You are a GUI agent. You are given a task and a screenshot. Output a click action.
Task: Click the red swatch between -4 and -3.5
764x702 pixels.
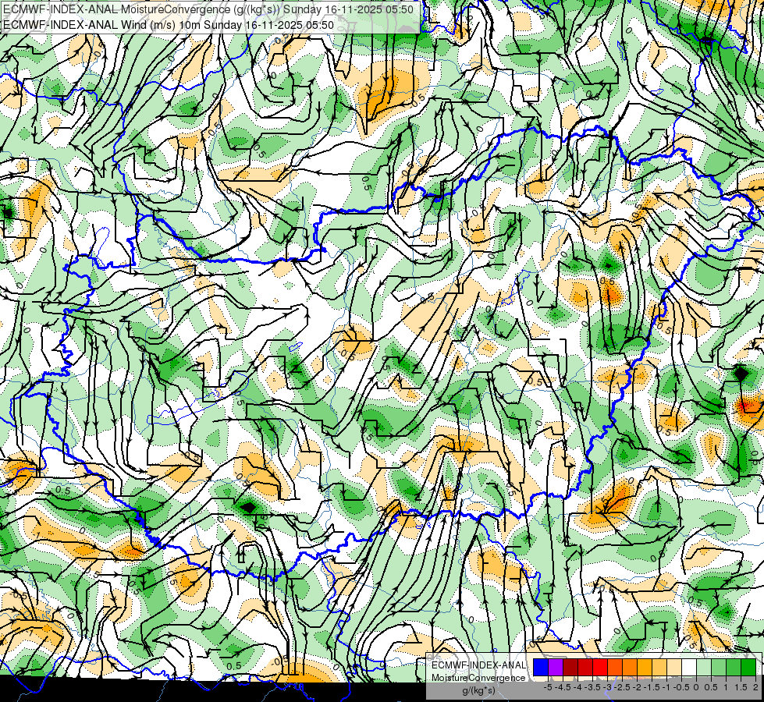pyautogui.click(x=585, y=667)
